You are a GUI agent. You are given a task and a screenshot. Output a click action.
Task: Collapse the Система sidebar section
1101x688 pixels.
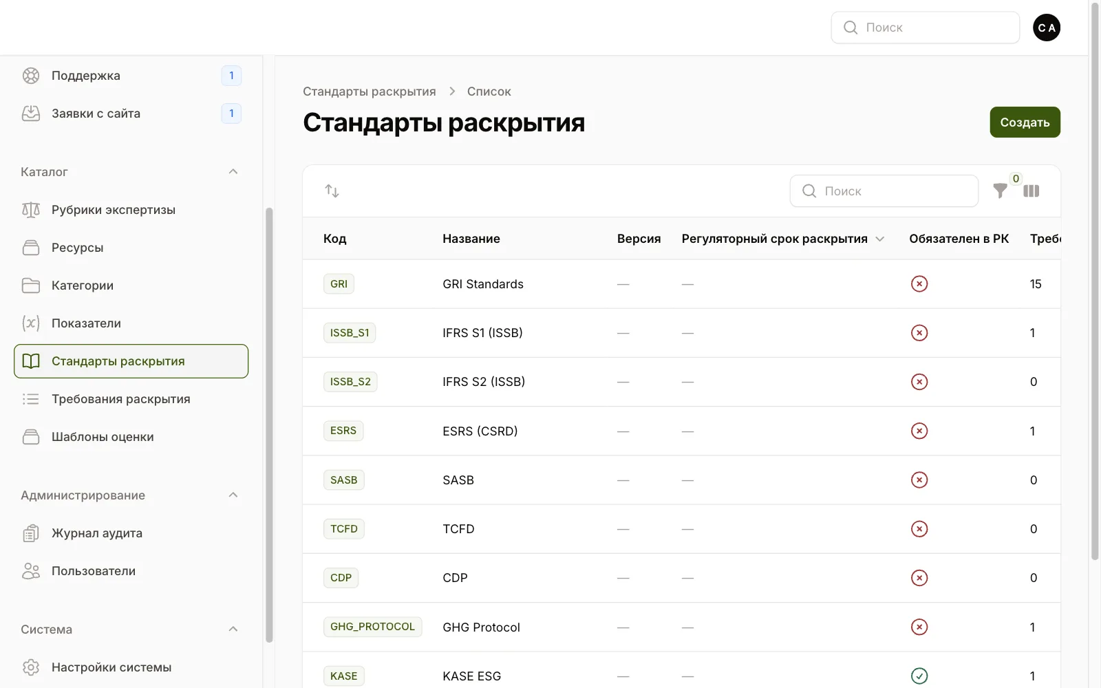[233, 629]
